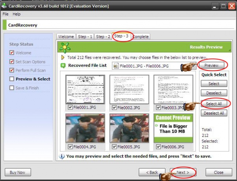Click the 'Results Preview' banner title
This screenshot has width=237, height=181.
pyautogui.click(x=206, y=47)
